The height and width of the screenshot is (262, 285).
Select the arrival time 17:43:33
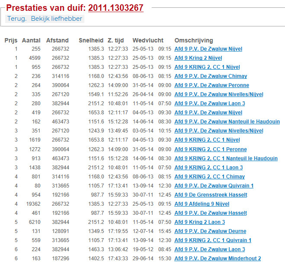tap(118, 259)
